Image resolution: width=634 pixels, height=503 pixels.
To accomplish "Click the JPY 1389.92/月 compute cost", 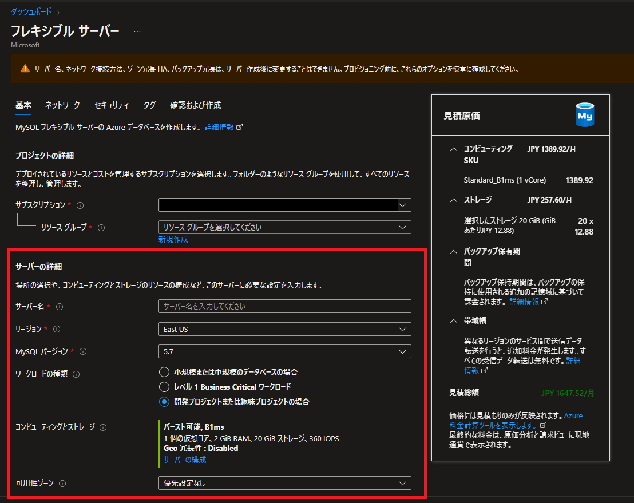I will click(552, 149).
